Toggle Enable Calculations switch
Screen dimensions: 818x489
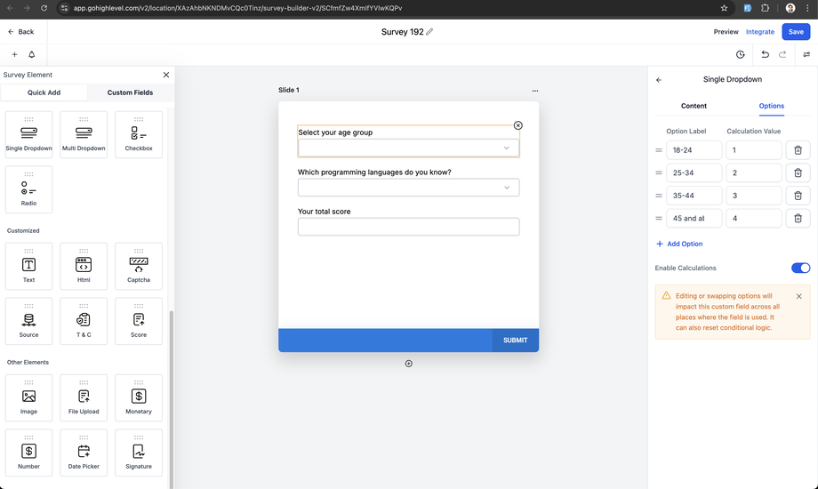pos(800,268)
